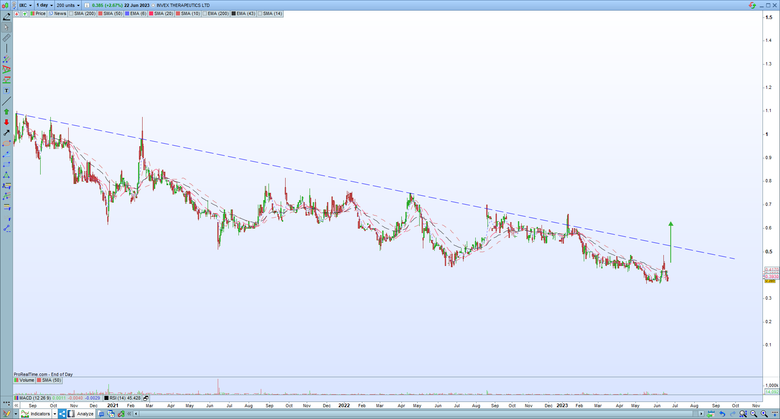Select the text annotation tool
Viewport: 780px width, 419px height.
click(6, 91)
